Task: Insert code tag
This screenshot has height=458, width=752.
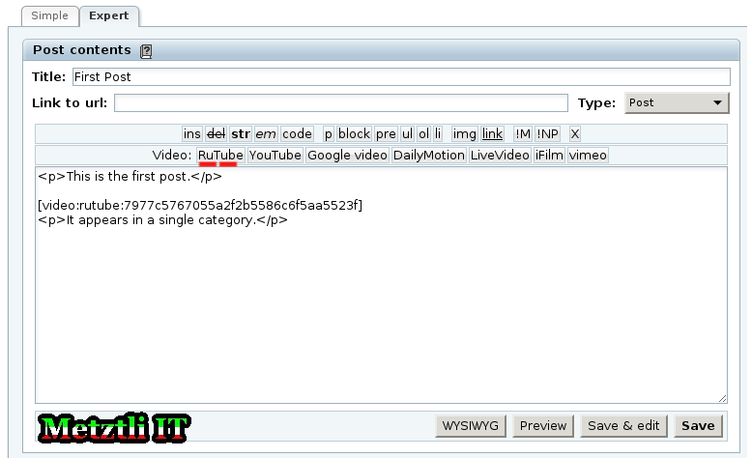Action: point(297,133)
